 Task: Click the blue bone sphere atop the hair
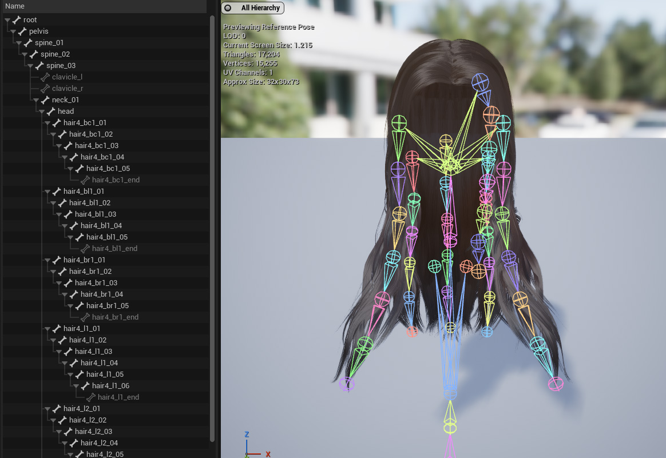click(x=480, y=82)
